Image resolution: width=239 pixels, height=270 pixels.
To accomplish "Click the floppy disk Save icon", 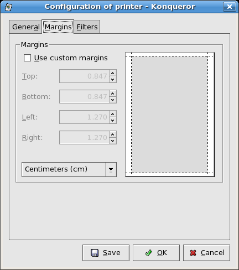I will tap(95, 253).
